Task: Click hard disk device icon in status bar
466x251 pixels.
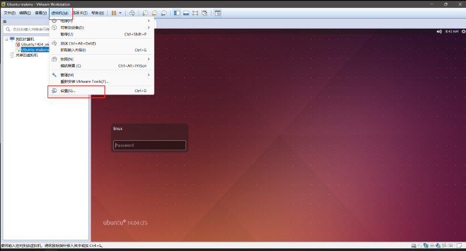Action: pyautogui.click(x=413, y=246)
